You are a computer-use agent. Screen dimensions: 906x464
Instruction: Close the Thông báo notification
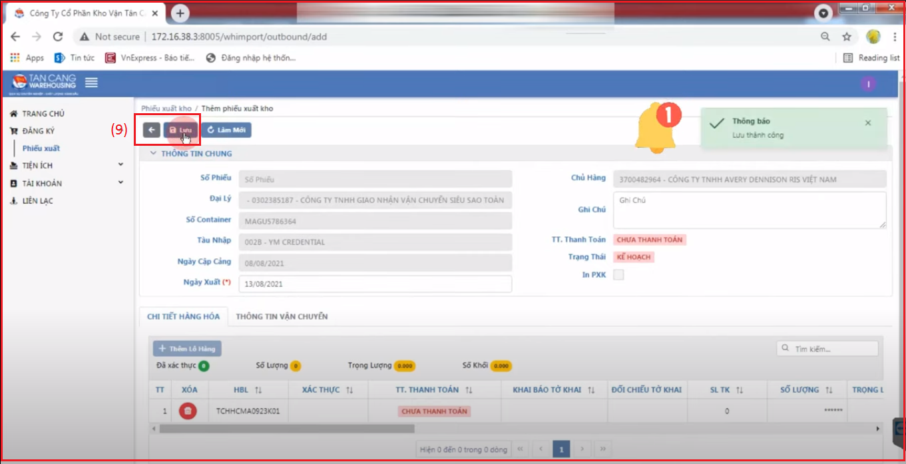pos(867,123)
